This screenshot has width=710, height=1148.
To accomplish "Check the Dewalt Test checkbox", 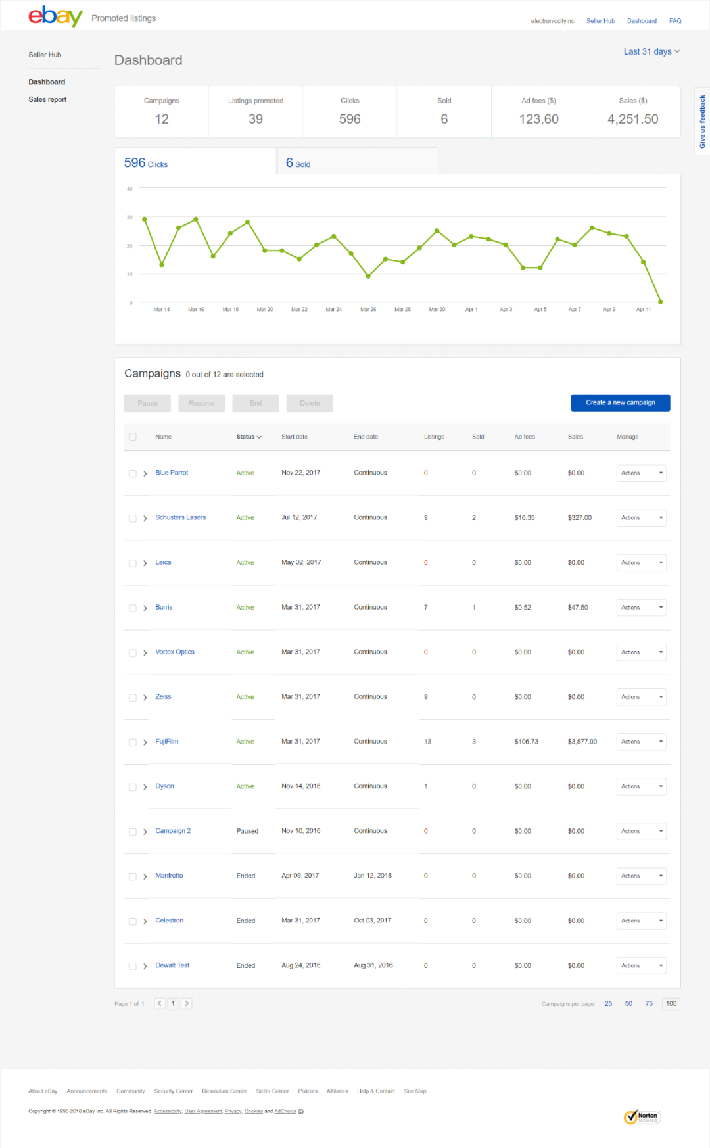I will click(133, 966).
